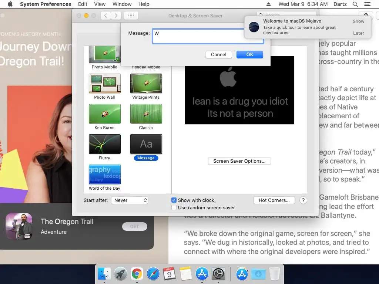This screenshot has height=284, width=379.
Task: Click the eject icon in menu bar
Action: tap(269, 4)
